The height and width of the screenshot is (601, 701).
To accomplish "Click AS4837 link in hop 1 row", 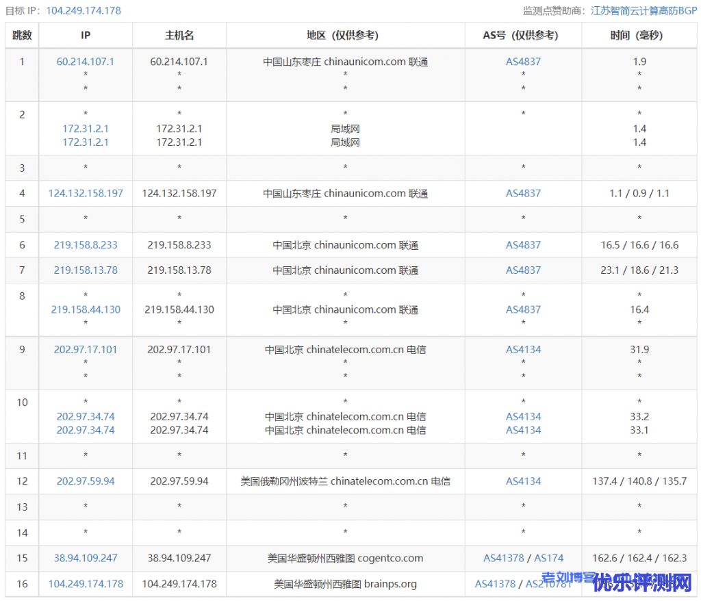I will [x=523, y=62].
